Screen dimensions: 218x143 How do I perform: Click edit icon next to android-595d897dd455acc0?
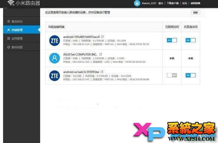point(103,37)
